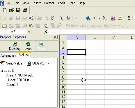135x108 pixels.
Task: Click the AutoSum sigma icon
Action: (95, 18)
